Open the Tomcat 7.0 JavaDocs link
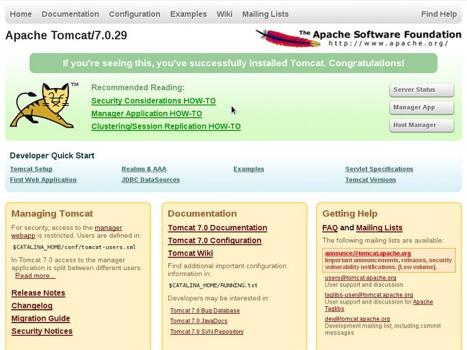The width and height of the screenshot is (467, 350). (199, 321)
